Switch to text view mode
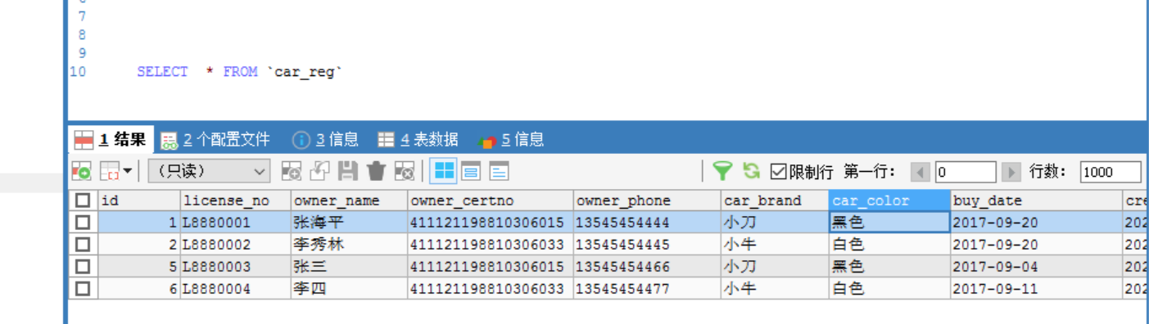This screenshot has width=1149, height=324. click(x=499, y=171)
